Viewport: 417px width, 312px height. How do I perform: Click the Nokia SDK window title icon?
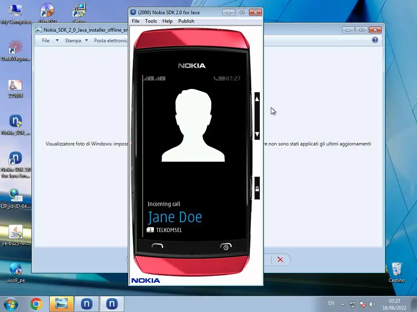pyautogui.click(x=133, y=12)
